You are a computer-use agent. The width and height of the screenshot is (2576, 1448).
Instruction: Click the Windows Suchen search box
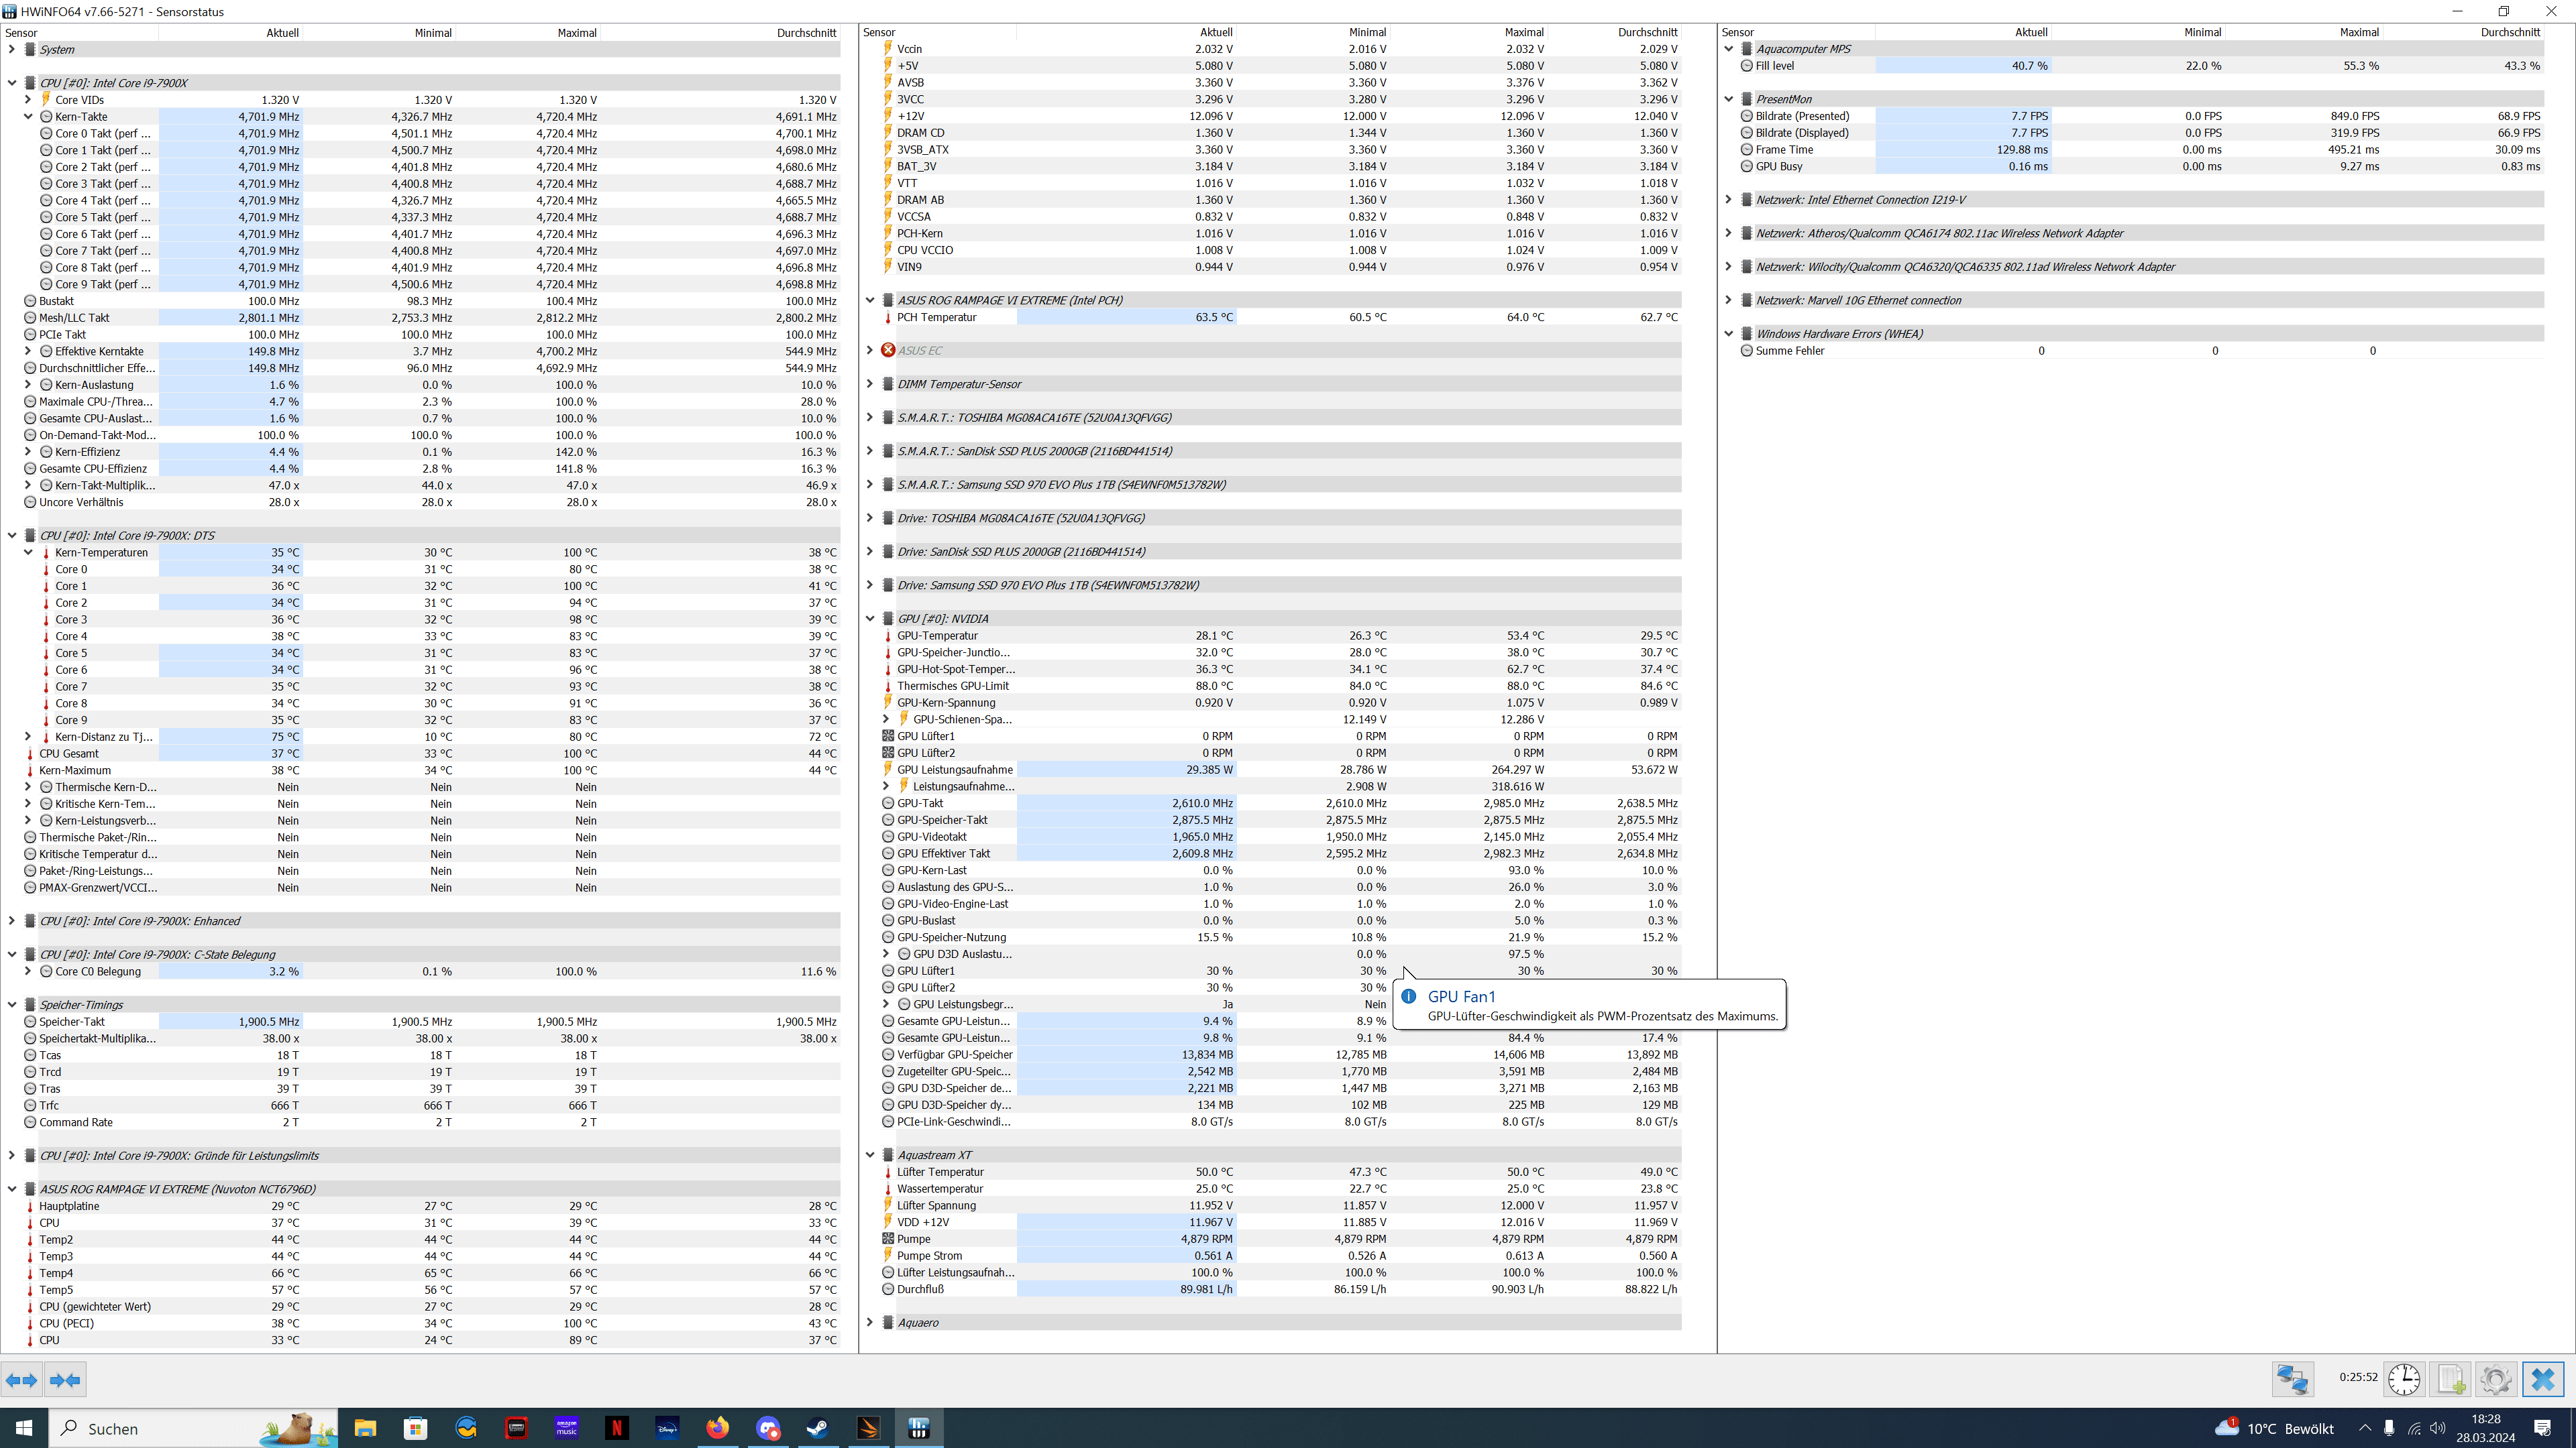[x=194, y=1428]
